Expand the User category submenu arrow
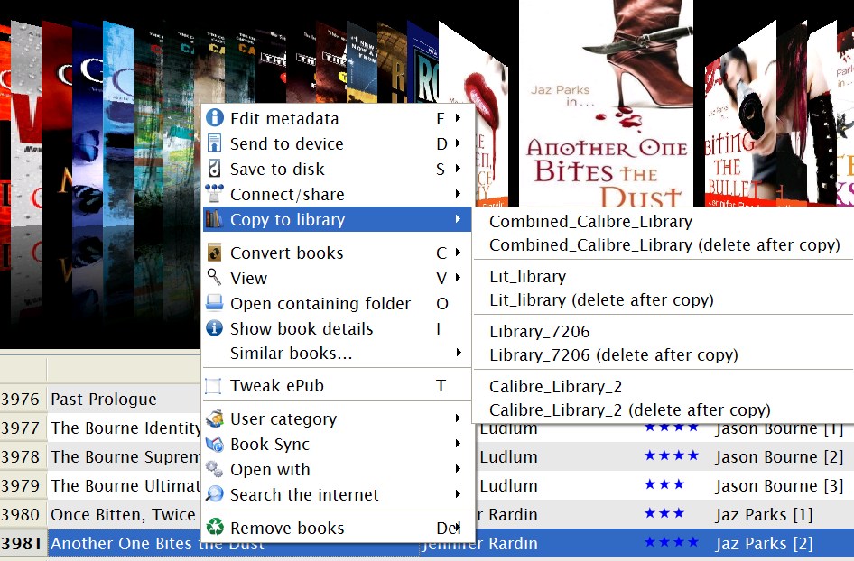 click(458, 418)
